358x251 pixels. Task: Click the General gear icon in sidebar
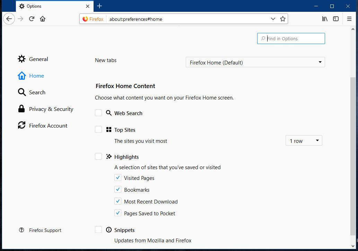(x=22, y=59)
